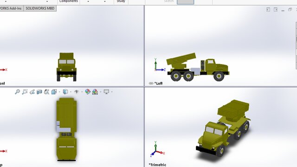
Task: Click the coordinate triad in the Trimetric view
Action: tap(157, 149)
